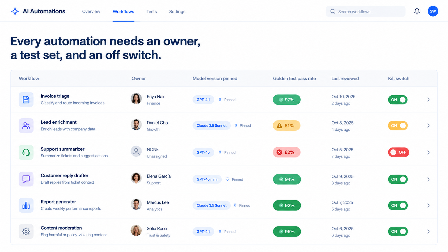Click the search magnifier icon
Screen dimensions: 448x252
[333, 12]
